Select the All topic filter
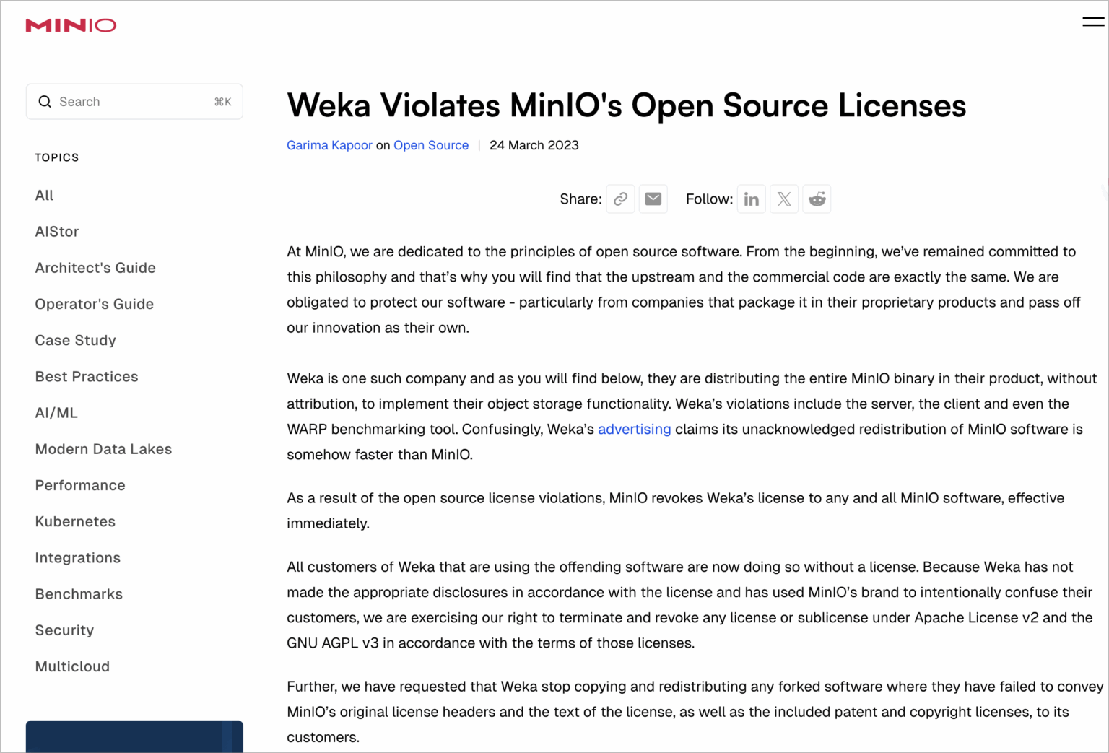The image size is (1109, 753). point(44,195)
